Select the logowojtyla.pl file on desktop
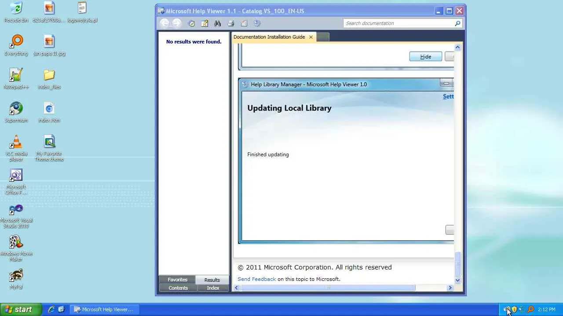The width and height of the screenshot is (563, 316). pos(82,12)
